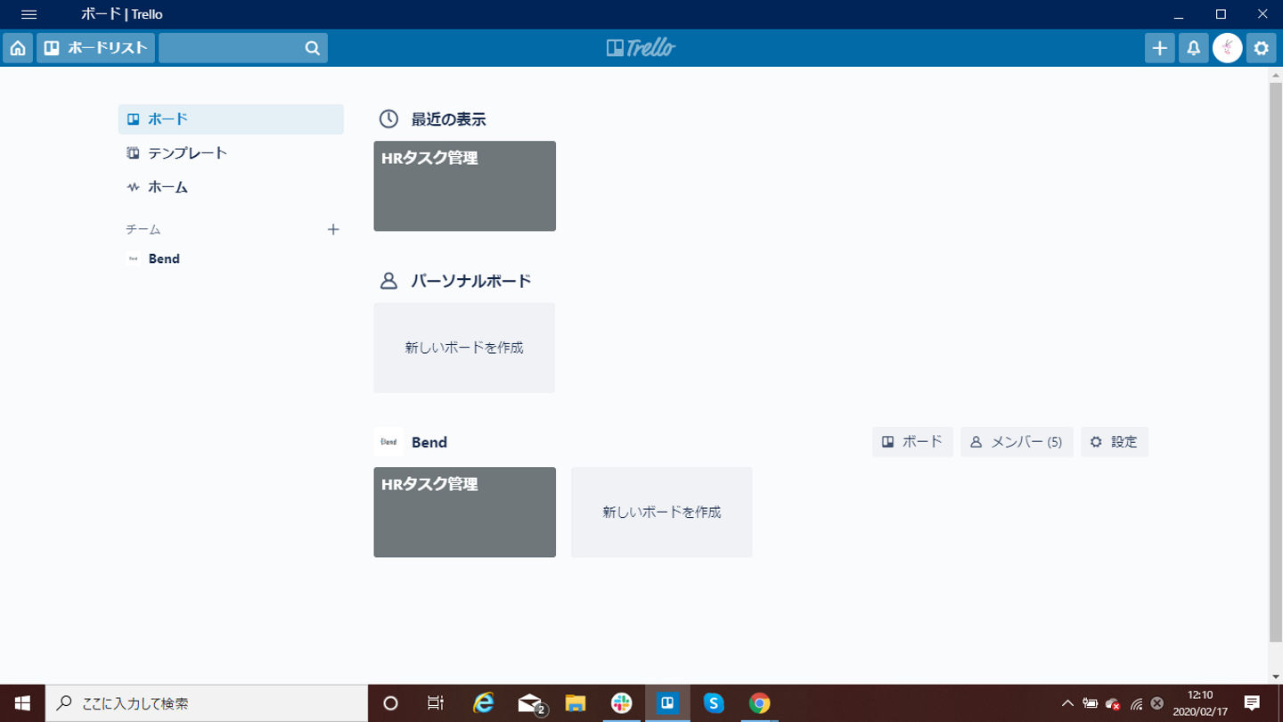Image resolution: width=1283 pixels, height=722 pixels.
Task: Launch Internet Explorer from the taskbar
Action: pos(483,703)
